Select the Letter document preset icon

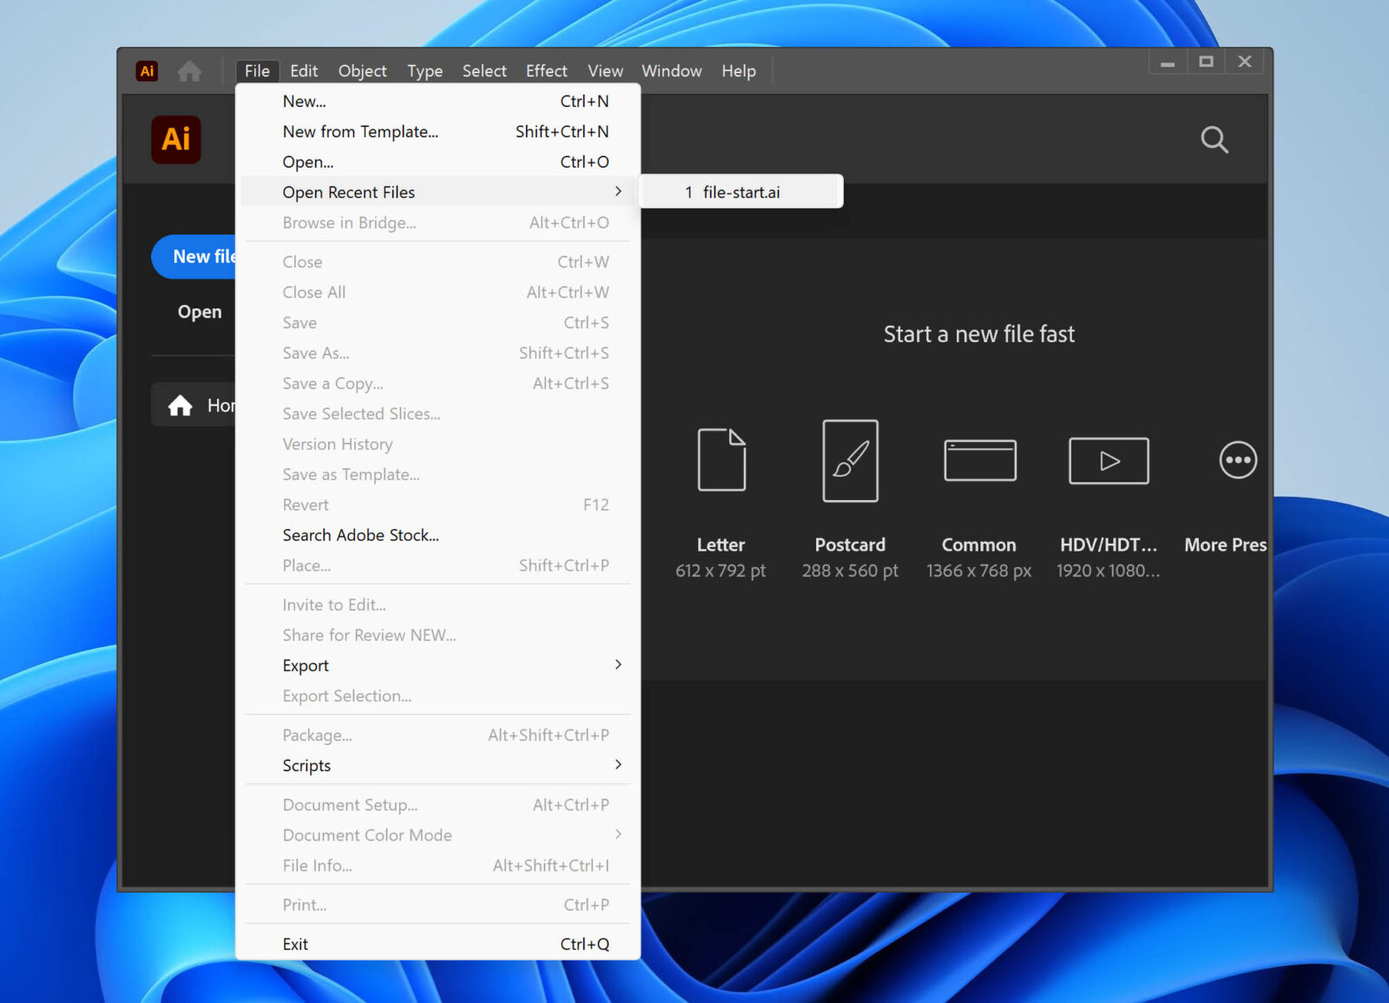tap(721, 460)
